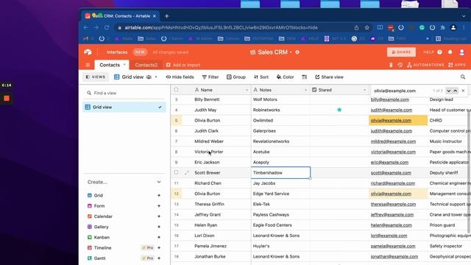Open Interfaces in the header
This screenshot has width=471, height=265.
coord(117,52)
